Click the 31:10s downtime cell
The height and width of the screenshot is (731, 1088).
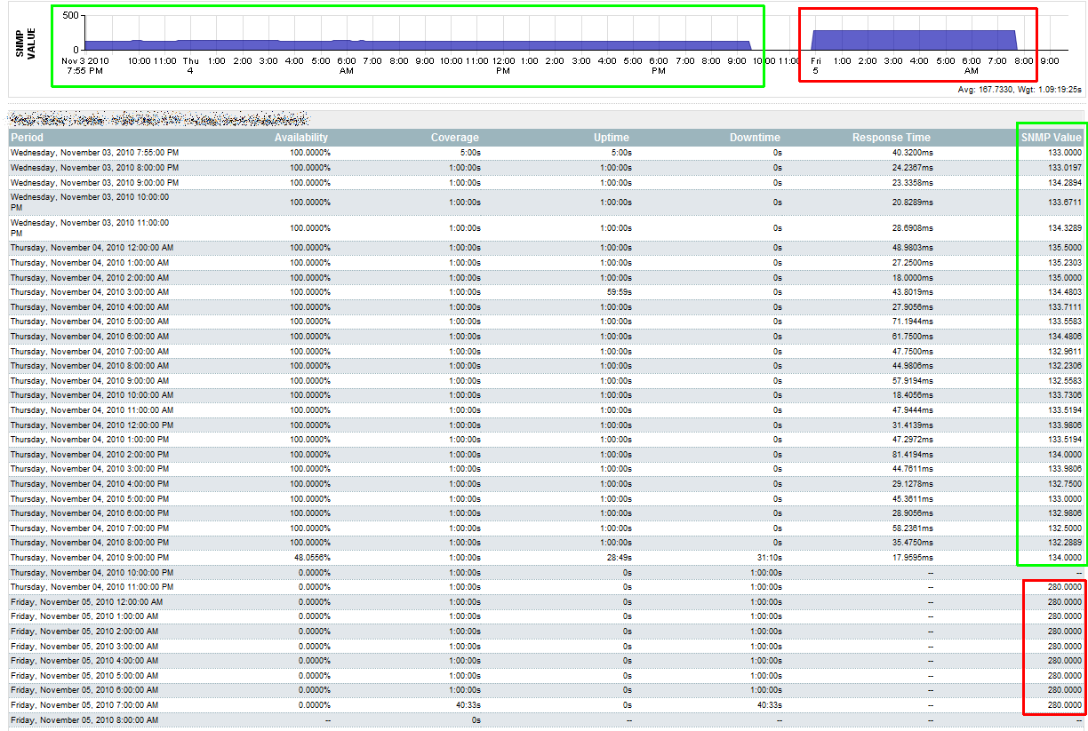click(770, 558)
